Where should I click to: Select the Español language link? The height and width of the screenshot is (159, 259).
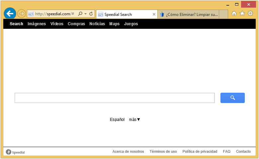[x=117, y=120]
